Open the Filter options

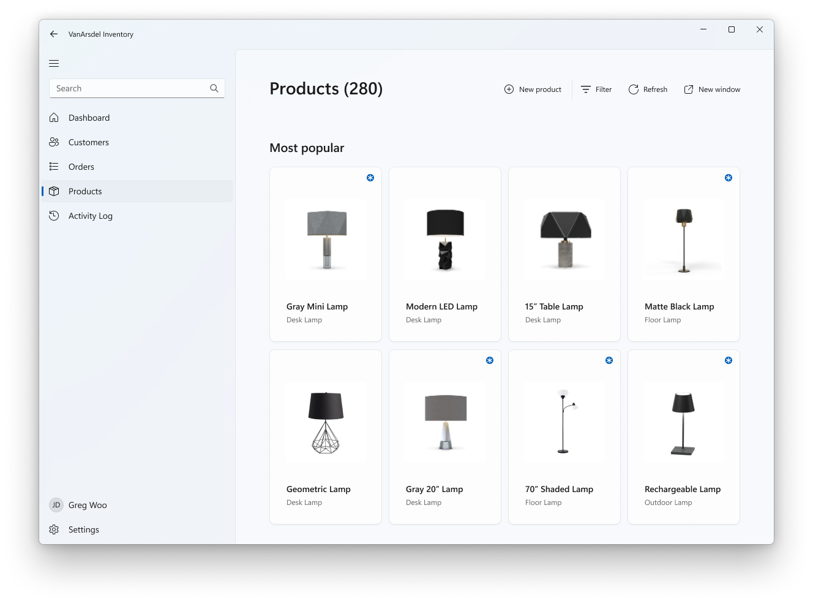[596, 89]
